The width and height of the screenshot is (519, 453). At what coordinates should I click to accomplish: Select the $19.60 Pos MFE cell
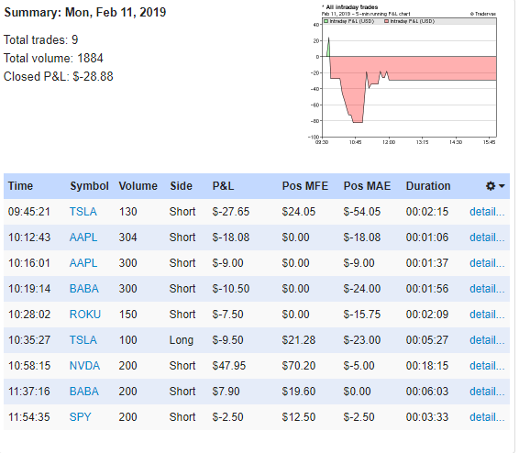coord(299,392)
